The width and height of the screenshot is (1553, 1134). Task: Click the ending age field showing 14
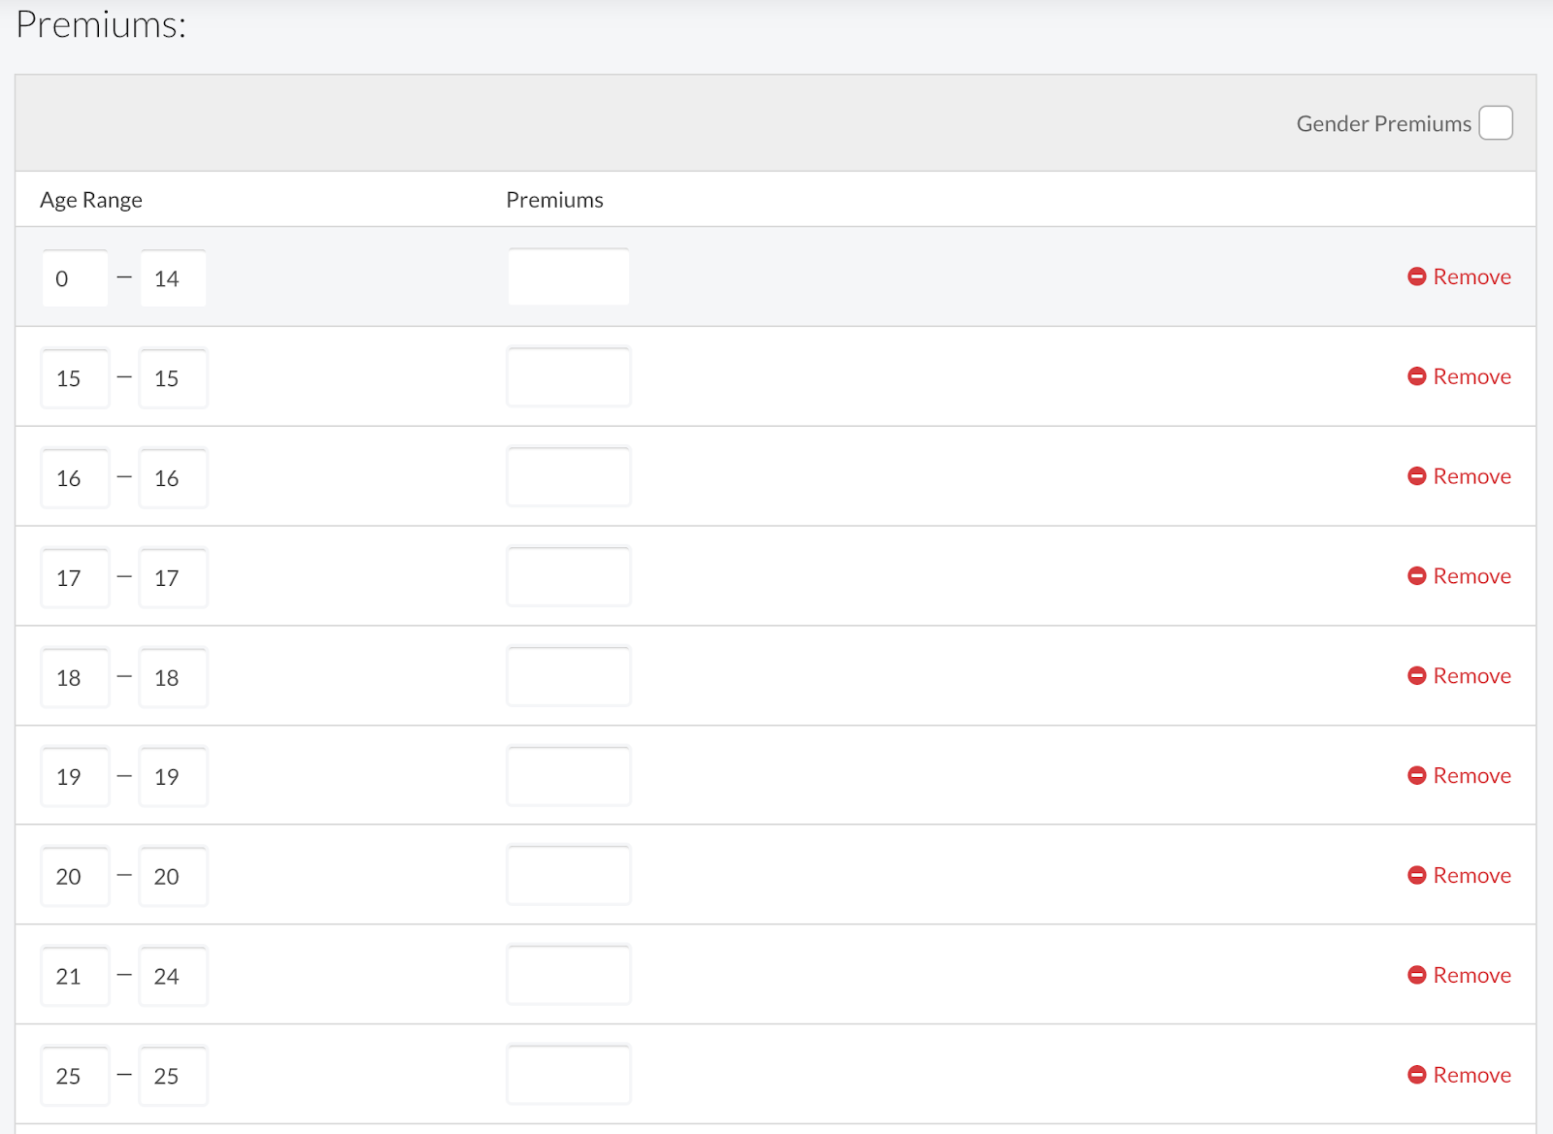173,278
